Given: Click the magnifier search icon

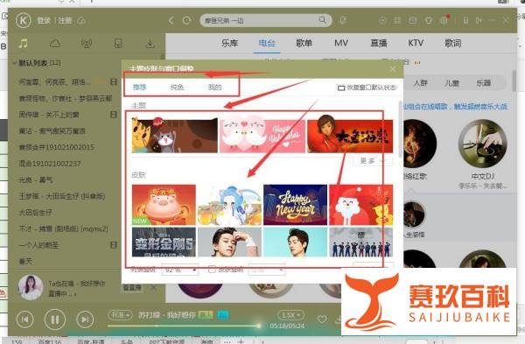Looking at the screenshot, I should coord(322,20).
